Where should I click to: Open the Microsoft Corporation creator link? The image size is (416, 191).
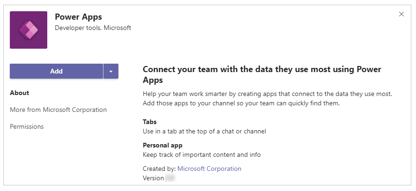(209, 169)
